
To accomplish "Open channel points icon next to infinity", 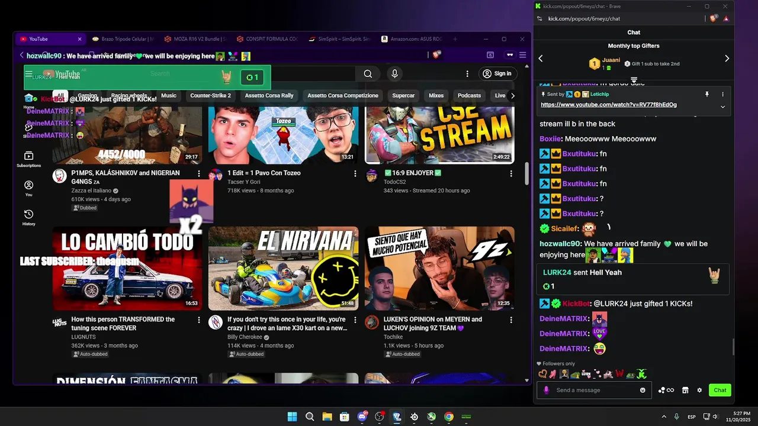I will click(x=661, y=390).
